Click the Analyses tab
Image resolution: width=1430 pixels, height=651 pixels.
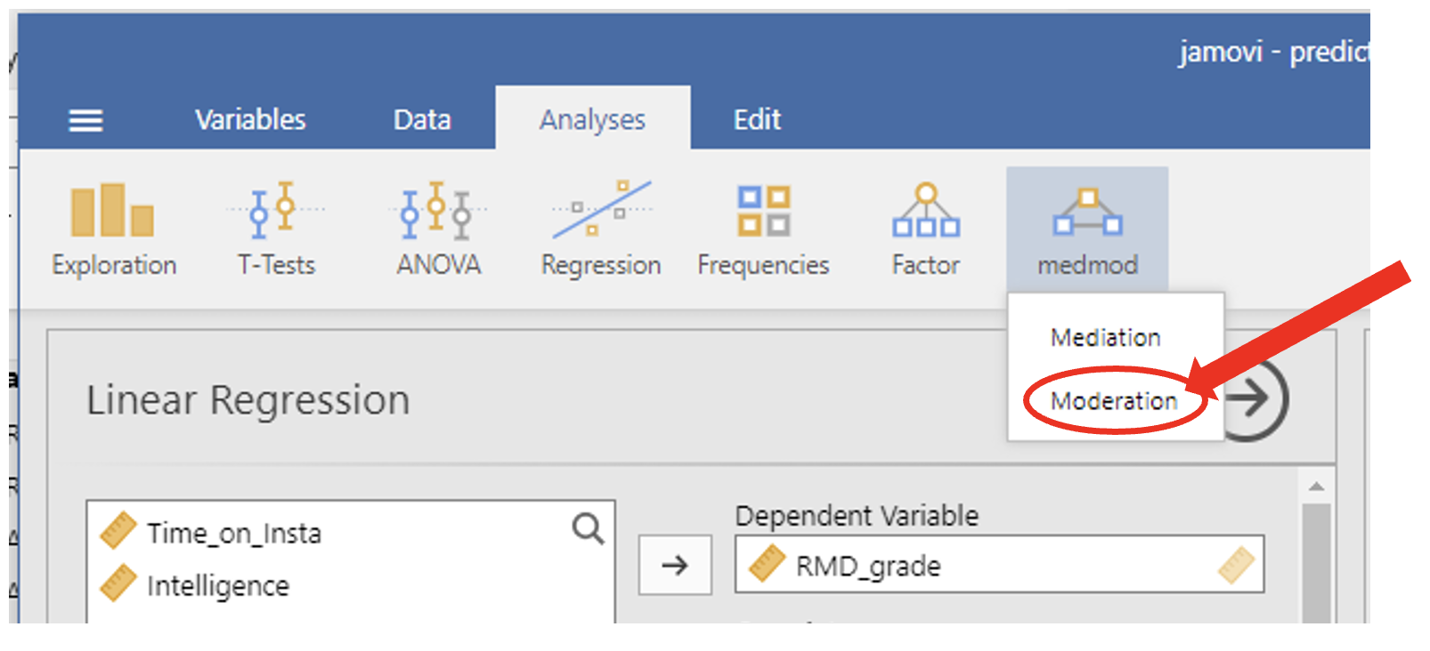[592, 120]
